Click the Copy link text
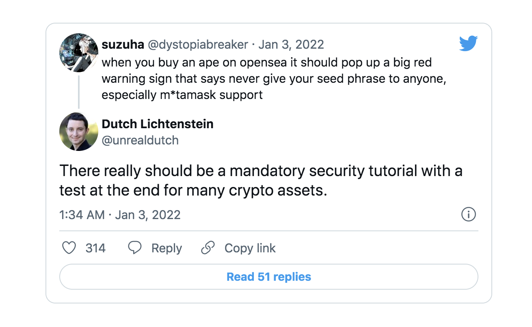The image size is (532, 327). coord(250,248)
